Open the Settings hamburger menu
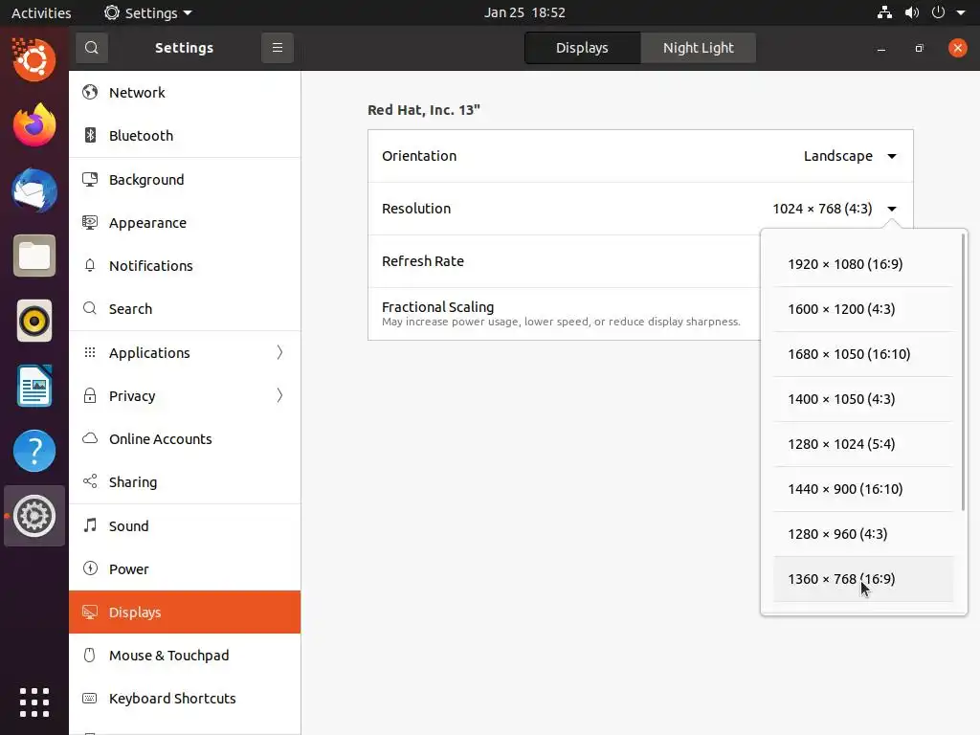 pos(278,48)
